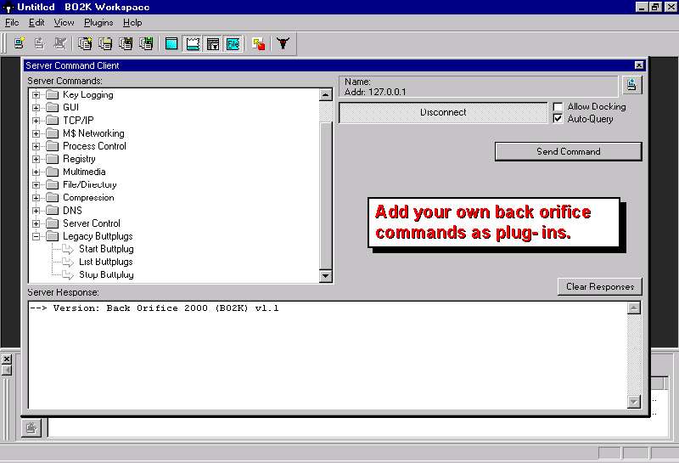679x463 pixels.
Task: Click down arrow of Server Response scrollbar
Action: (633, 403)
